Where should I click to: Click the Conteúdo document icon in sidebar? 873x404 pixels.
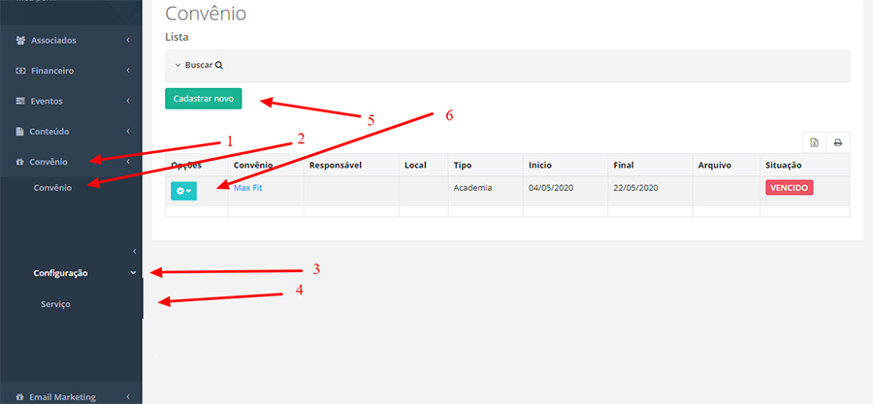pos(20,131)
